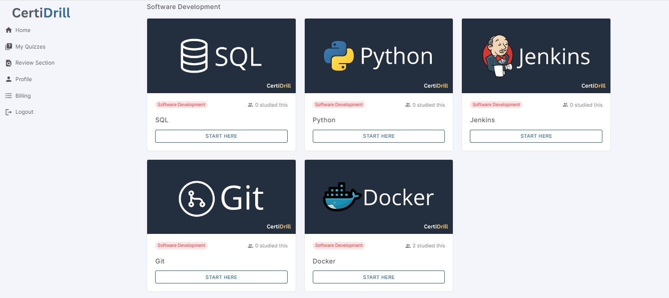The height and width of the screenshot is (298, 669).
Task: Click Software Development tag on Docker card
Action: pyautogui.click(x=339, y=245)
